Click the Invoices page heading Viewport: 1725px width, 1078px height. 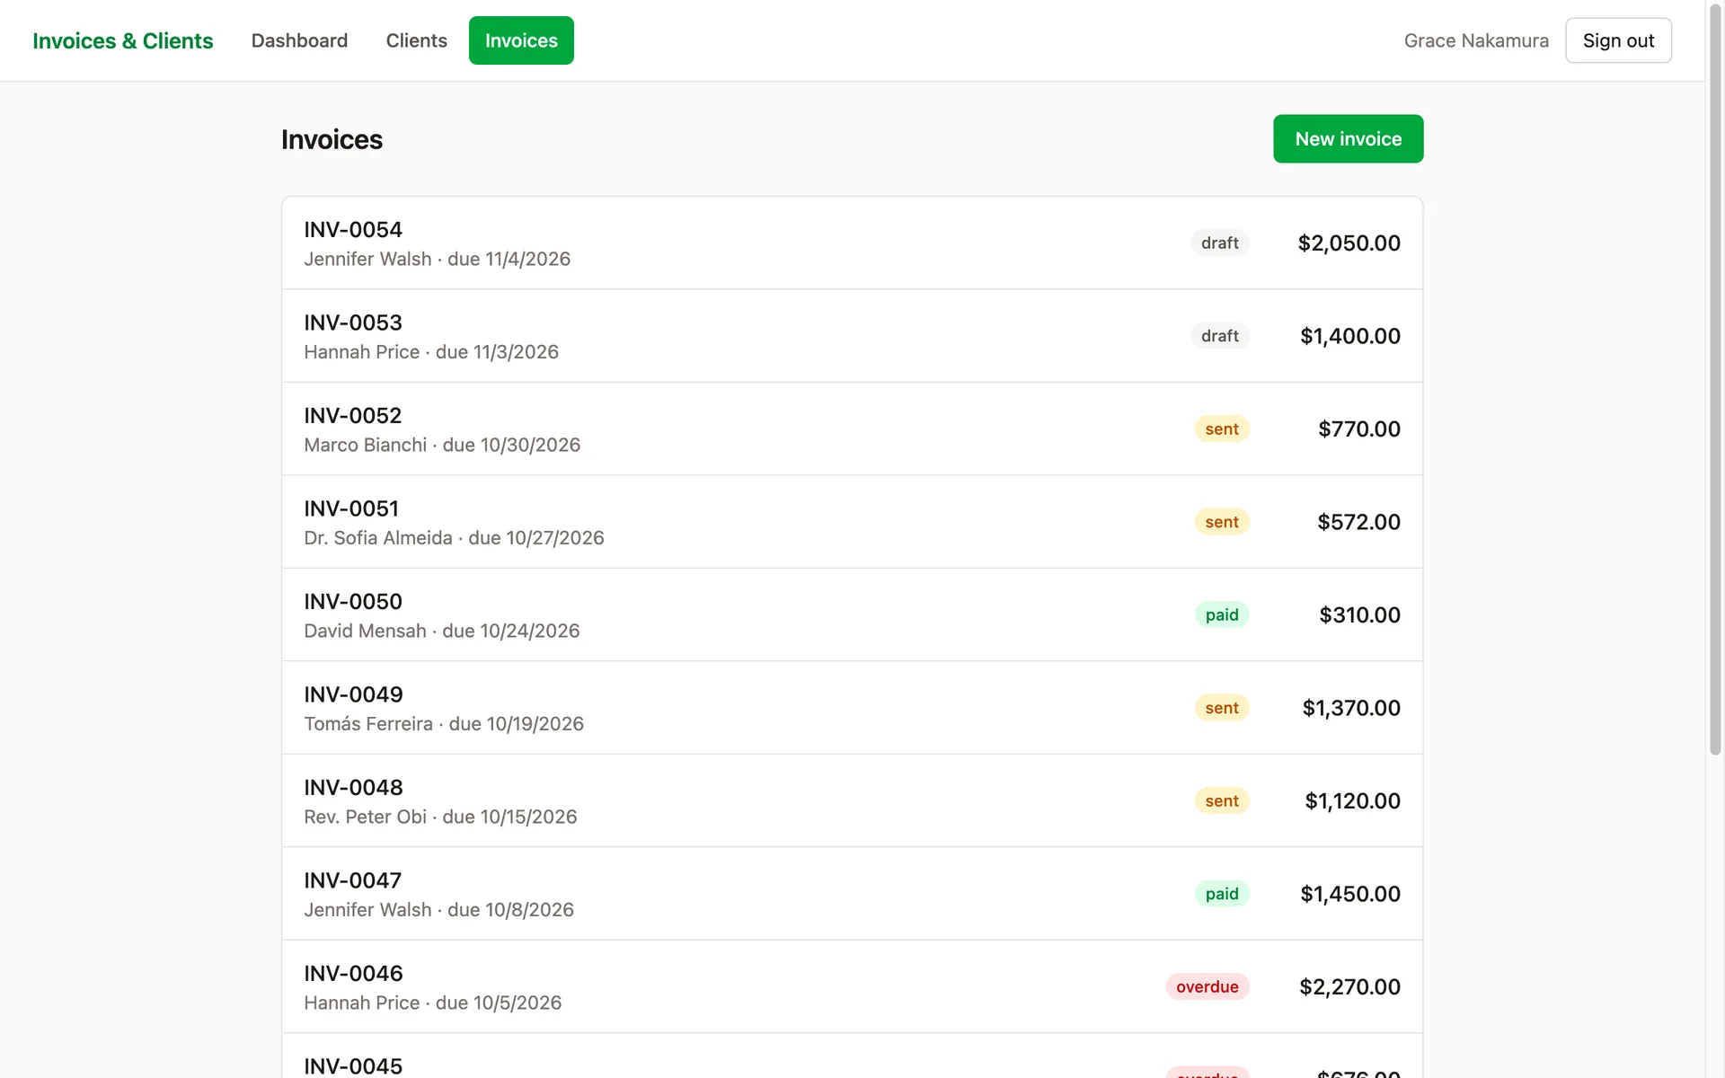point(332,139)
